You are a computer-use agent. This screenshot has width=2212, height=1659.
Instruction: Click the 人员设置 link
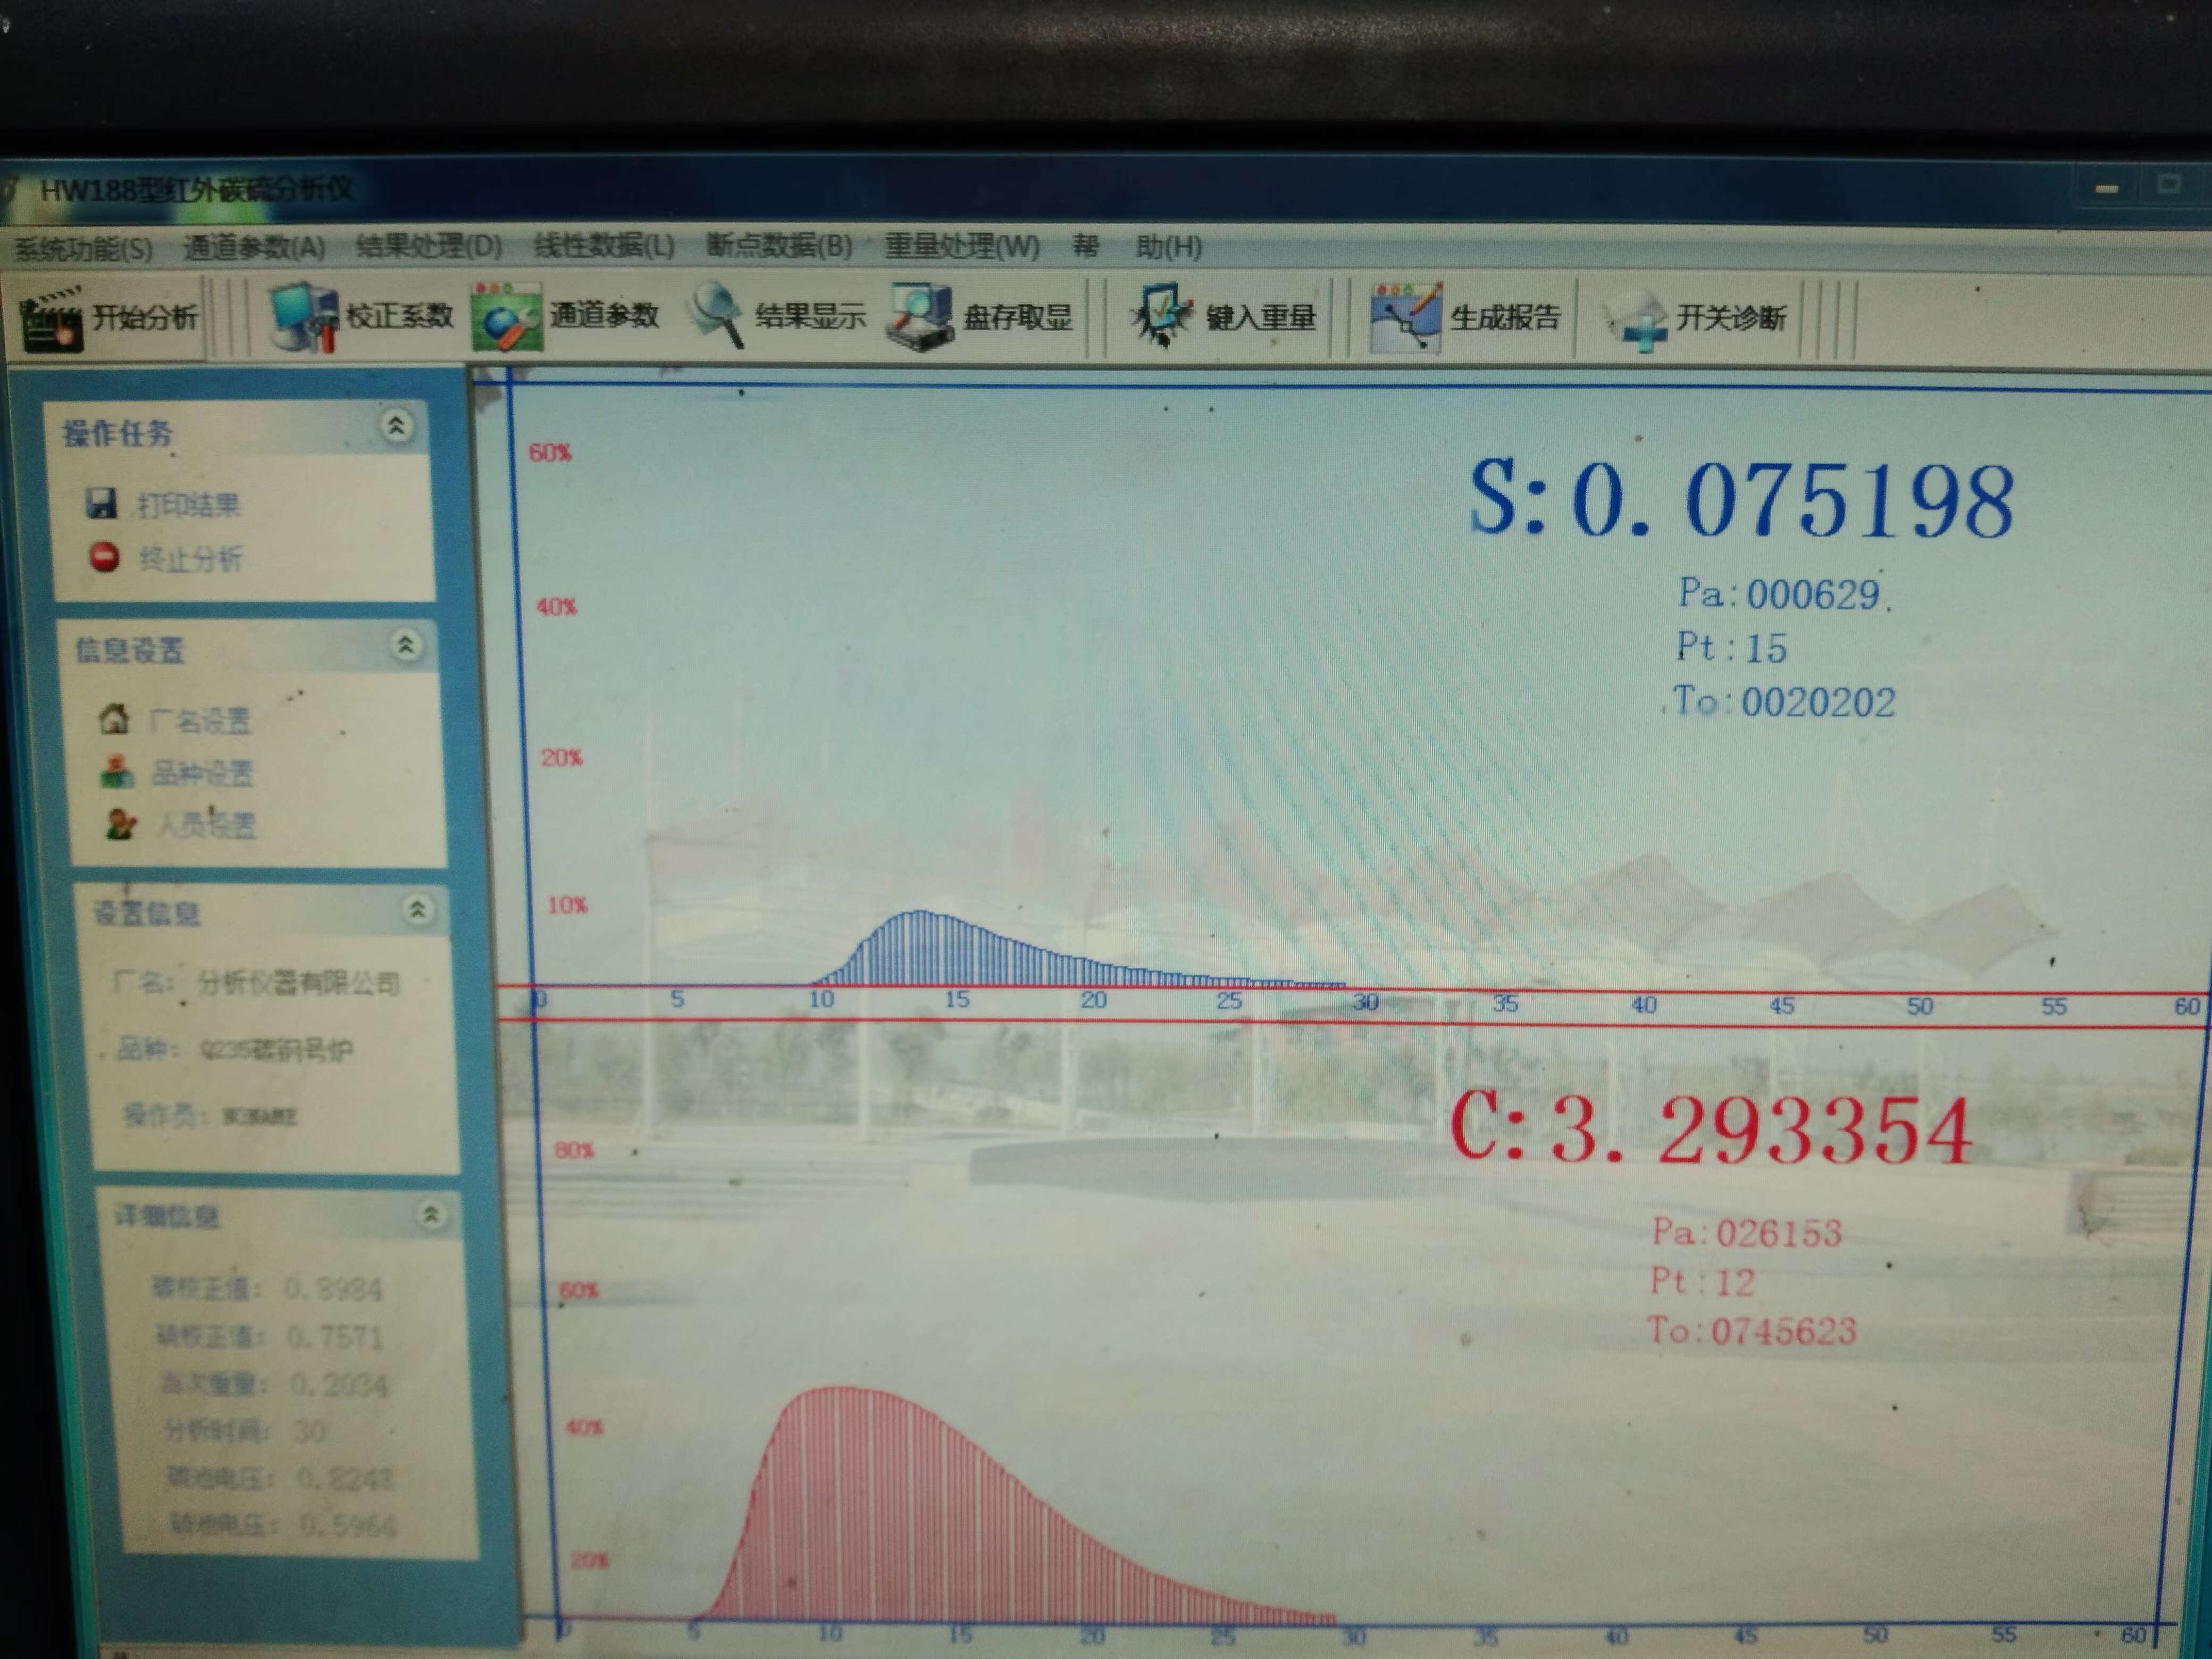coord(206,825)
